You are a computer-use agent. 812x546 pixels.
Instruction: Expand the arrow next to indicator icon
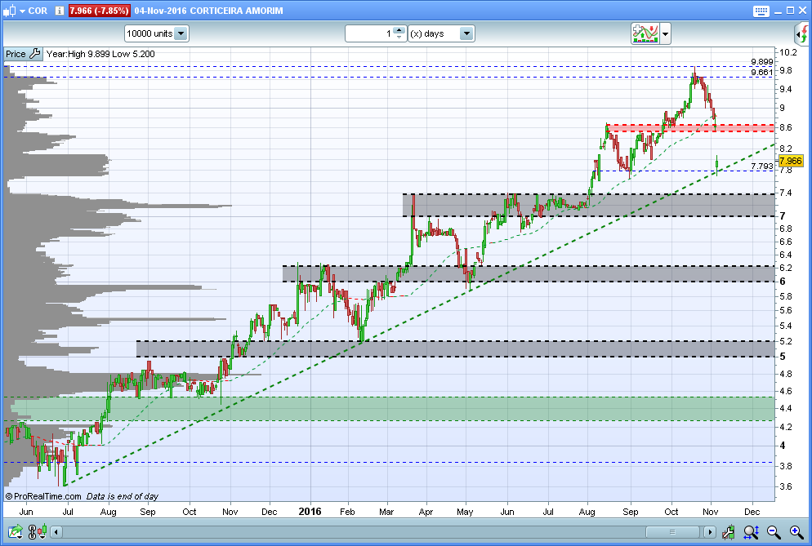(x=666, y=34)
